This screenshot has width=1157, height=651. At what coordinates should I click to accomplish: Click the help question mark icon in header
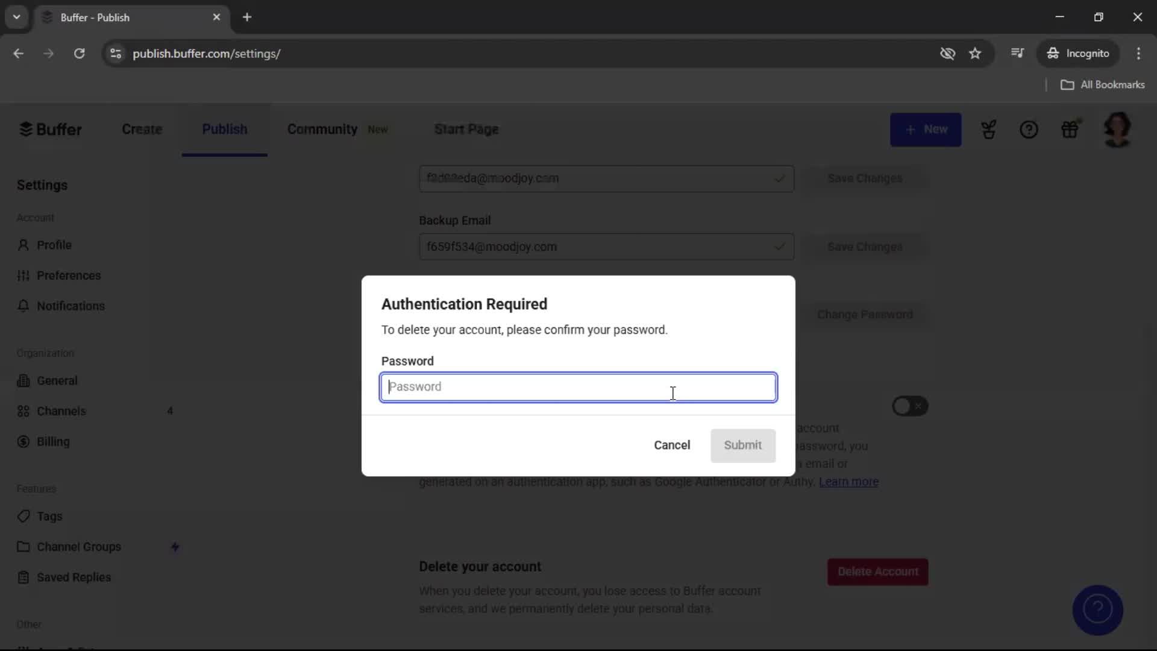(x=1029, y=130)
